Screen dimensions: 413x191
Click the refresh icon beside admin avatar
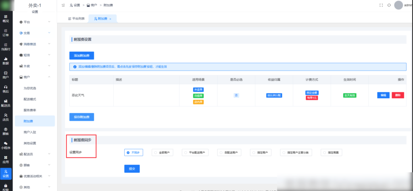coord(389,5)
